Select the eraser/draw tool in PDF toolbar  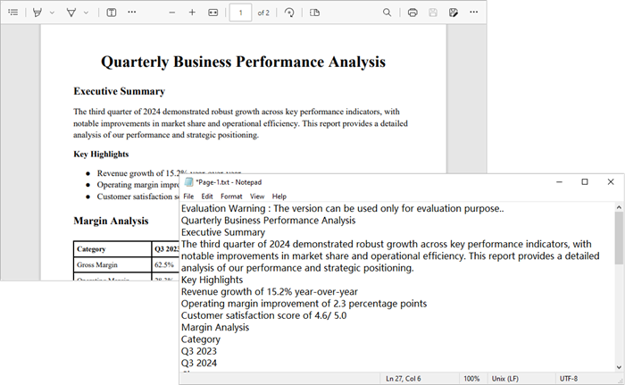(71, 13)
